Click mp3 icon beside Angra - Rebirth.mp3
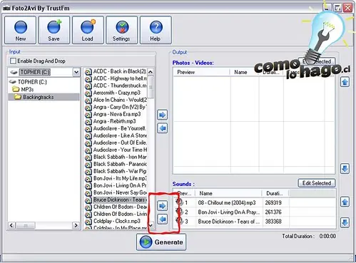 (x=88, y=122)
